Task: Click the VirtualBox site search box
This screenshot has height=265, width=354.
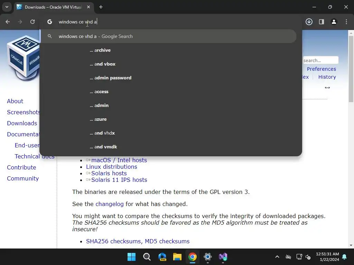Action: pyautogui.click(x=320, y=60)
